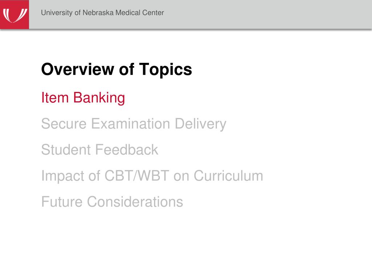This screenshot has width=372, height=279.
Task: Click the word Considerations in the last topic
Action: click(x=135, y=202)
